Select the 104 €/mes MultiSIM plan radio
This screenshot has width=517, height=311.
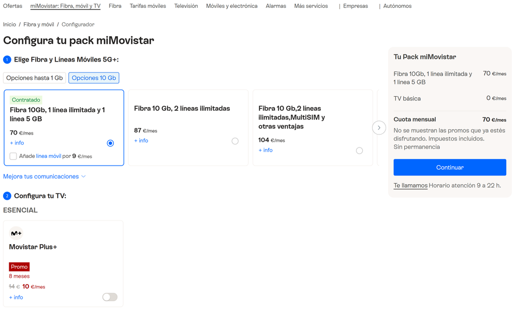pos(359,151)
